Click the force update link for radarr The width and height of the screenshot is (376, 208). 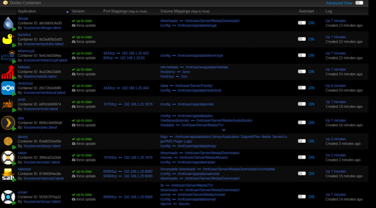[86, 160]
